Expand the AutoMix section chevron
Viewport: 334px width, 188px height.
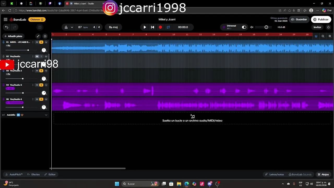(x=46, y=115)
